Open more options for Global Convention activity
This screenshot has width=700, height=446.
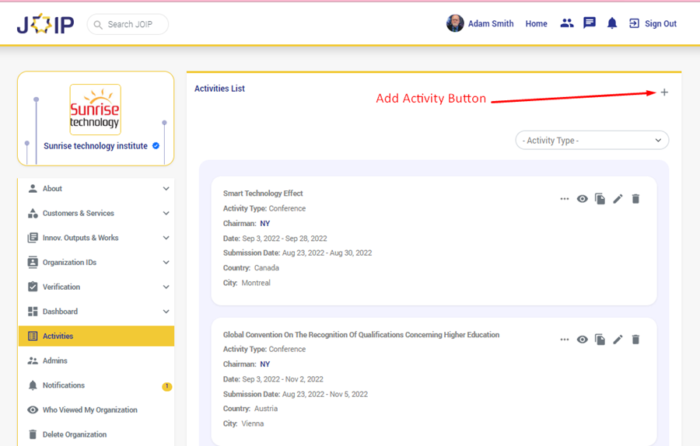565,340
